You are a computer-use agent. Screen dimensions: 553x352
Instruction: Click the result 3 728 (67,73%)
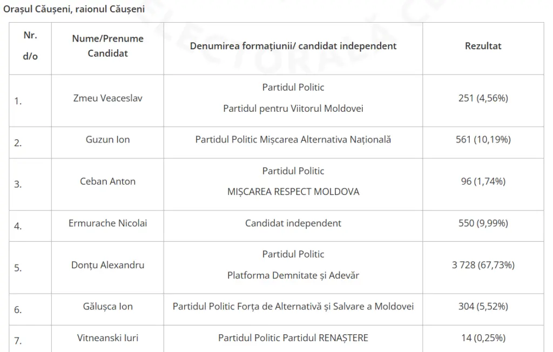tap(483, 265)
